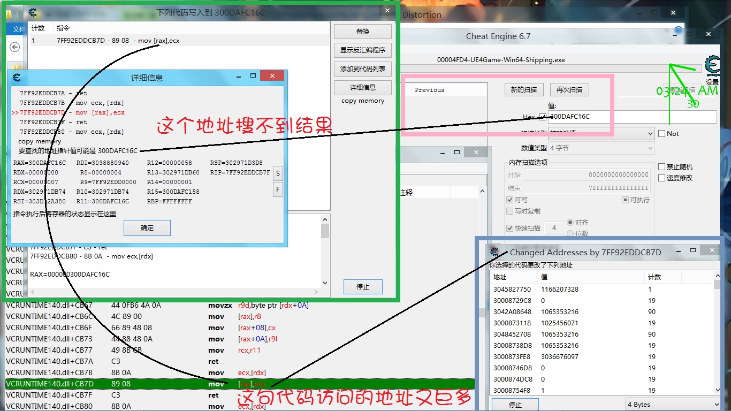
Task: Click 确定 OK button in details dialog
Action: pyautogui.click(x=147, y=228)
